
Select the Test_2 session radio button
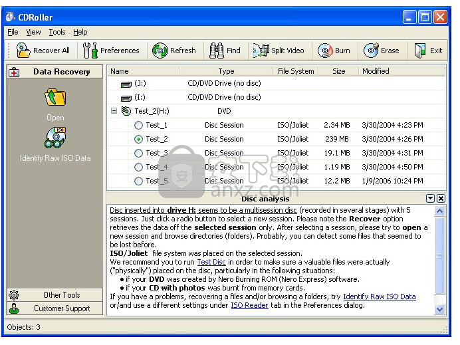(138, 139)
